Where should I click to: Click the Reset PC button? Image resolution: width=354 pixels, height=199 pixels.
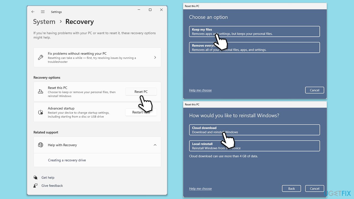click(x=141, y=92)
